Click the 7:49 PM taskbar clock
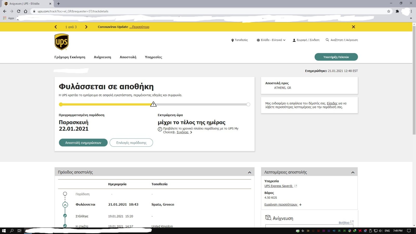416x234 pixels. click(x=398, y=231)
